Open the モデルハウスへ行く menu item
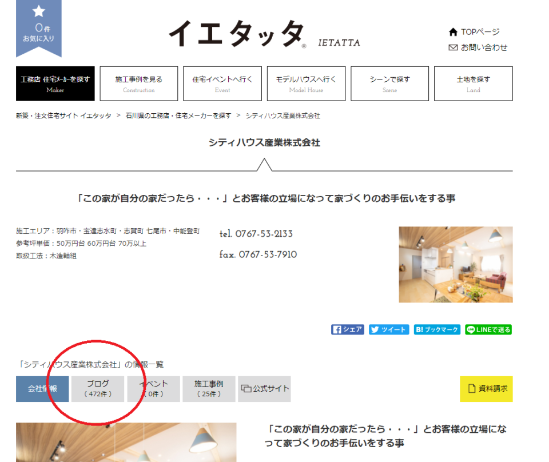This screenshot has height=462, width=549. 306,83
